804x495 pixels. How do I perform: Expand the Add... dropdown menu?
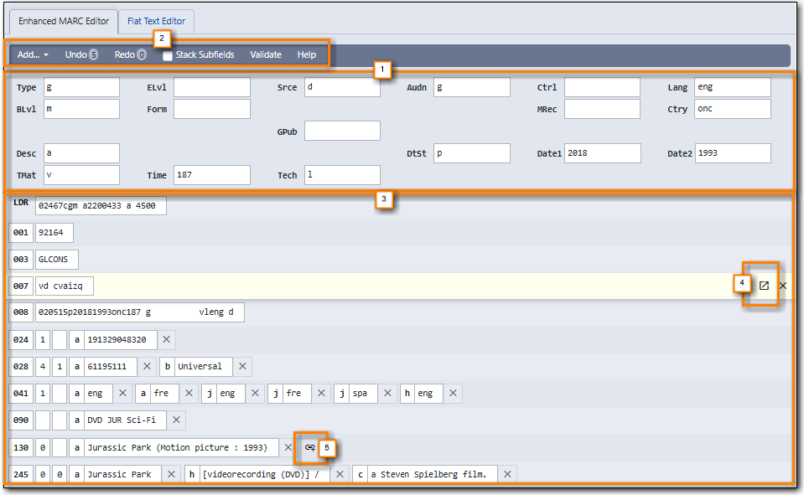[x=33, y=54]
